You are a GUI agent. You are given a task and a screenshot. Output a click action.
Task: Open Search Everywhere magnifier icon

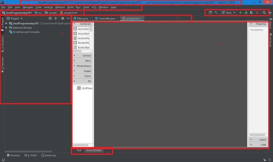pos(264,13)
